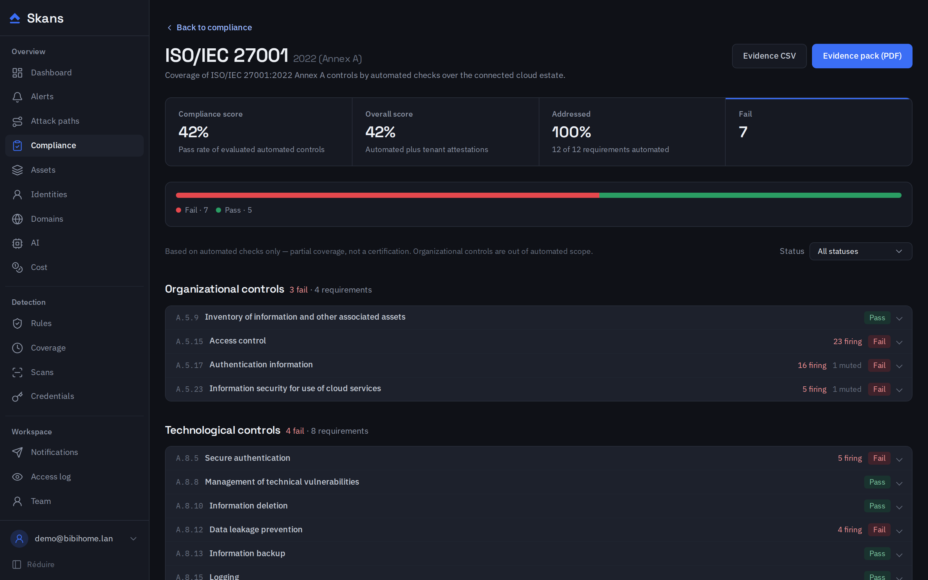The width and height of the screenshot is (928, 580).
Task: Click "Inventory of information and other associated assets"
Action: point(305,317)
